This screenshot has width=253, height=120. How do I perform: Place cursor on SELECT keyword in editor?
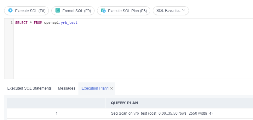pos(21,23)
